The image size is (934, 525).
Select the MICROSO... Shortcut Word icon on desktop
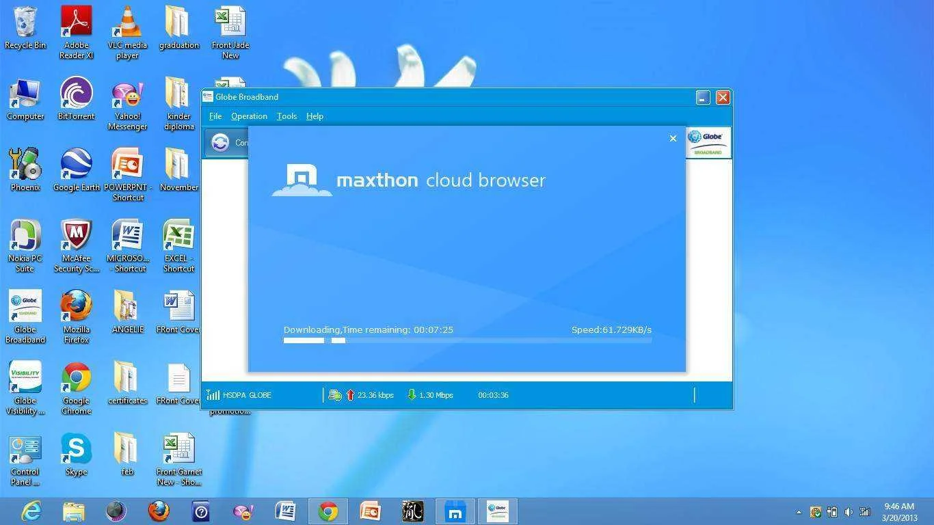pos(127,247)
